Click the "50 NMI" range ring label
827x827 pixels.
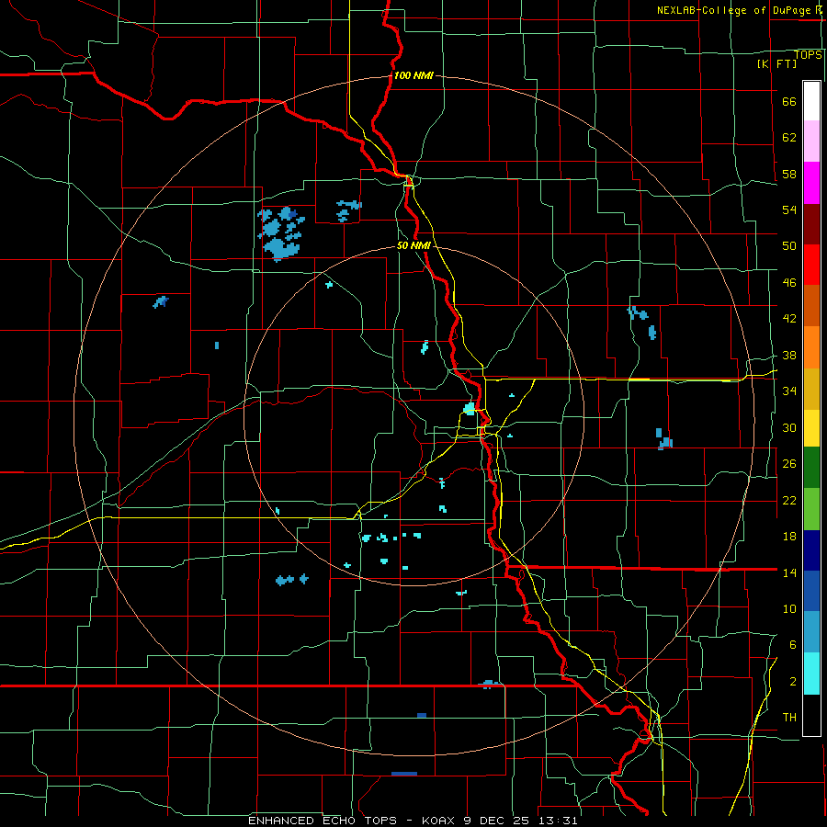coord(413,245)
